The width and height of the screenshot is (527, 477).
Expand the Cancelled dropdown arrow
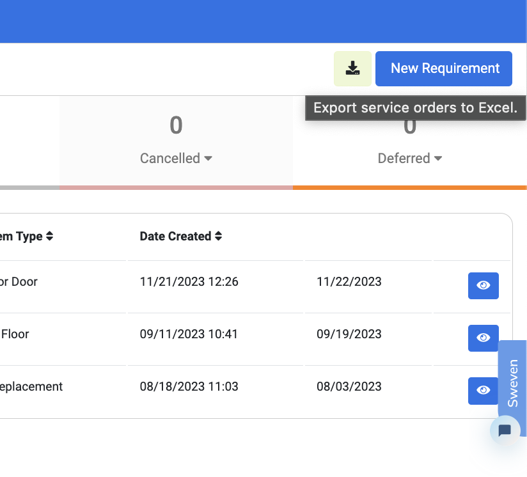pos(208,158)
